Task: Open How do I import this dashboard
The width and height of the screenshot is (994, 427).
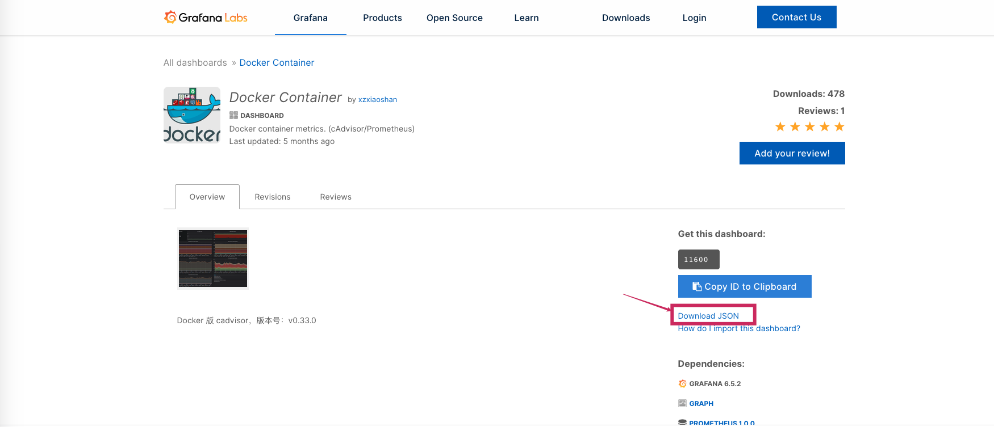Action: (x=739, y=328)
